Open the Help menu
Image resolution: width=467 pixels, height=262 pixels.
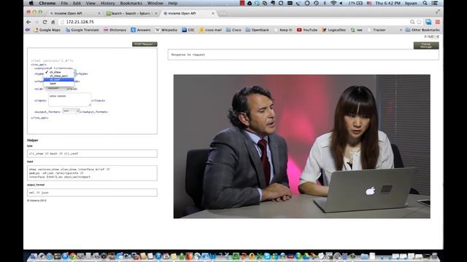tap(173, 3)
